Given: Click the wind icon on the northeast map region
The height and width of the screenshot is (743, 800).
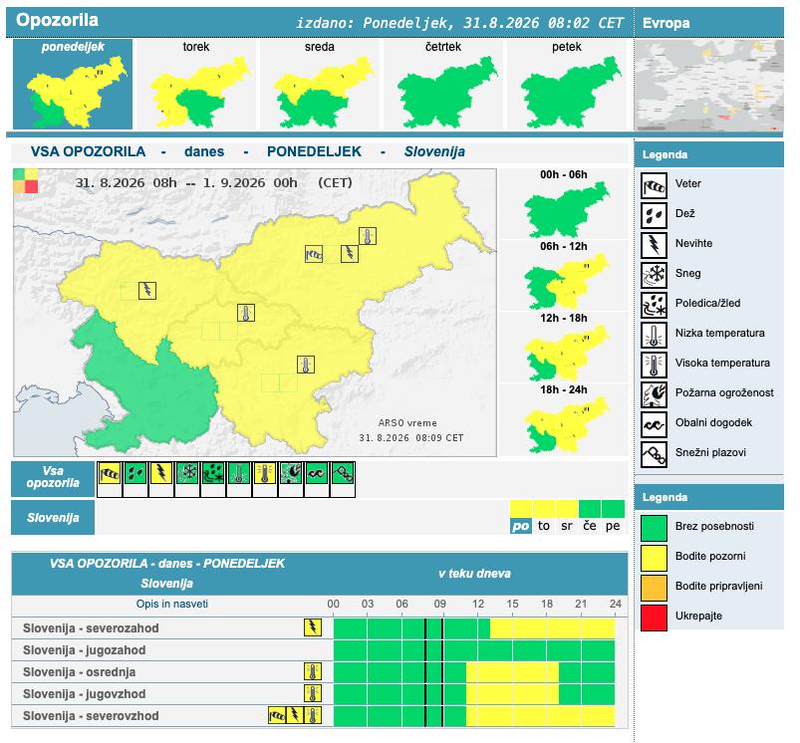Looking at the screenshot, I should click(314, 254).
